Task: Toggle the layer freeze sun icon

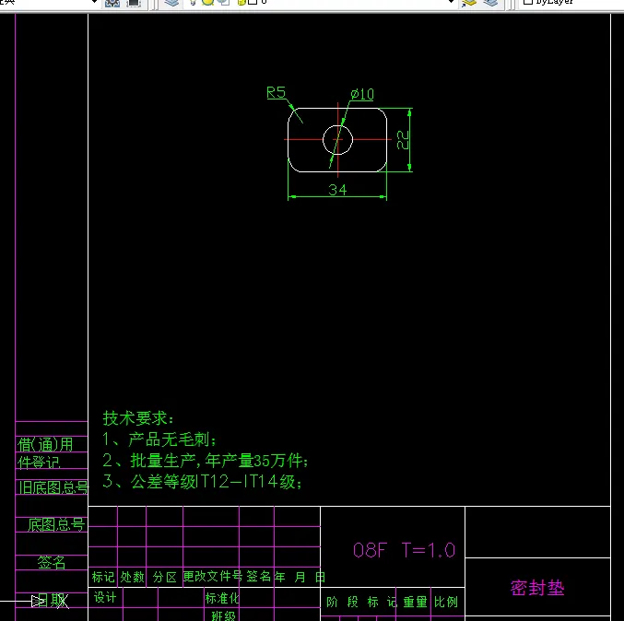Action: coord(207,3)
